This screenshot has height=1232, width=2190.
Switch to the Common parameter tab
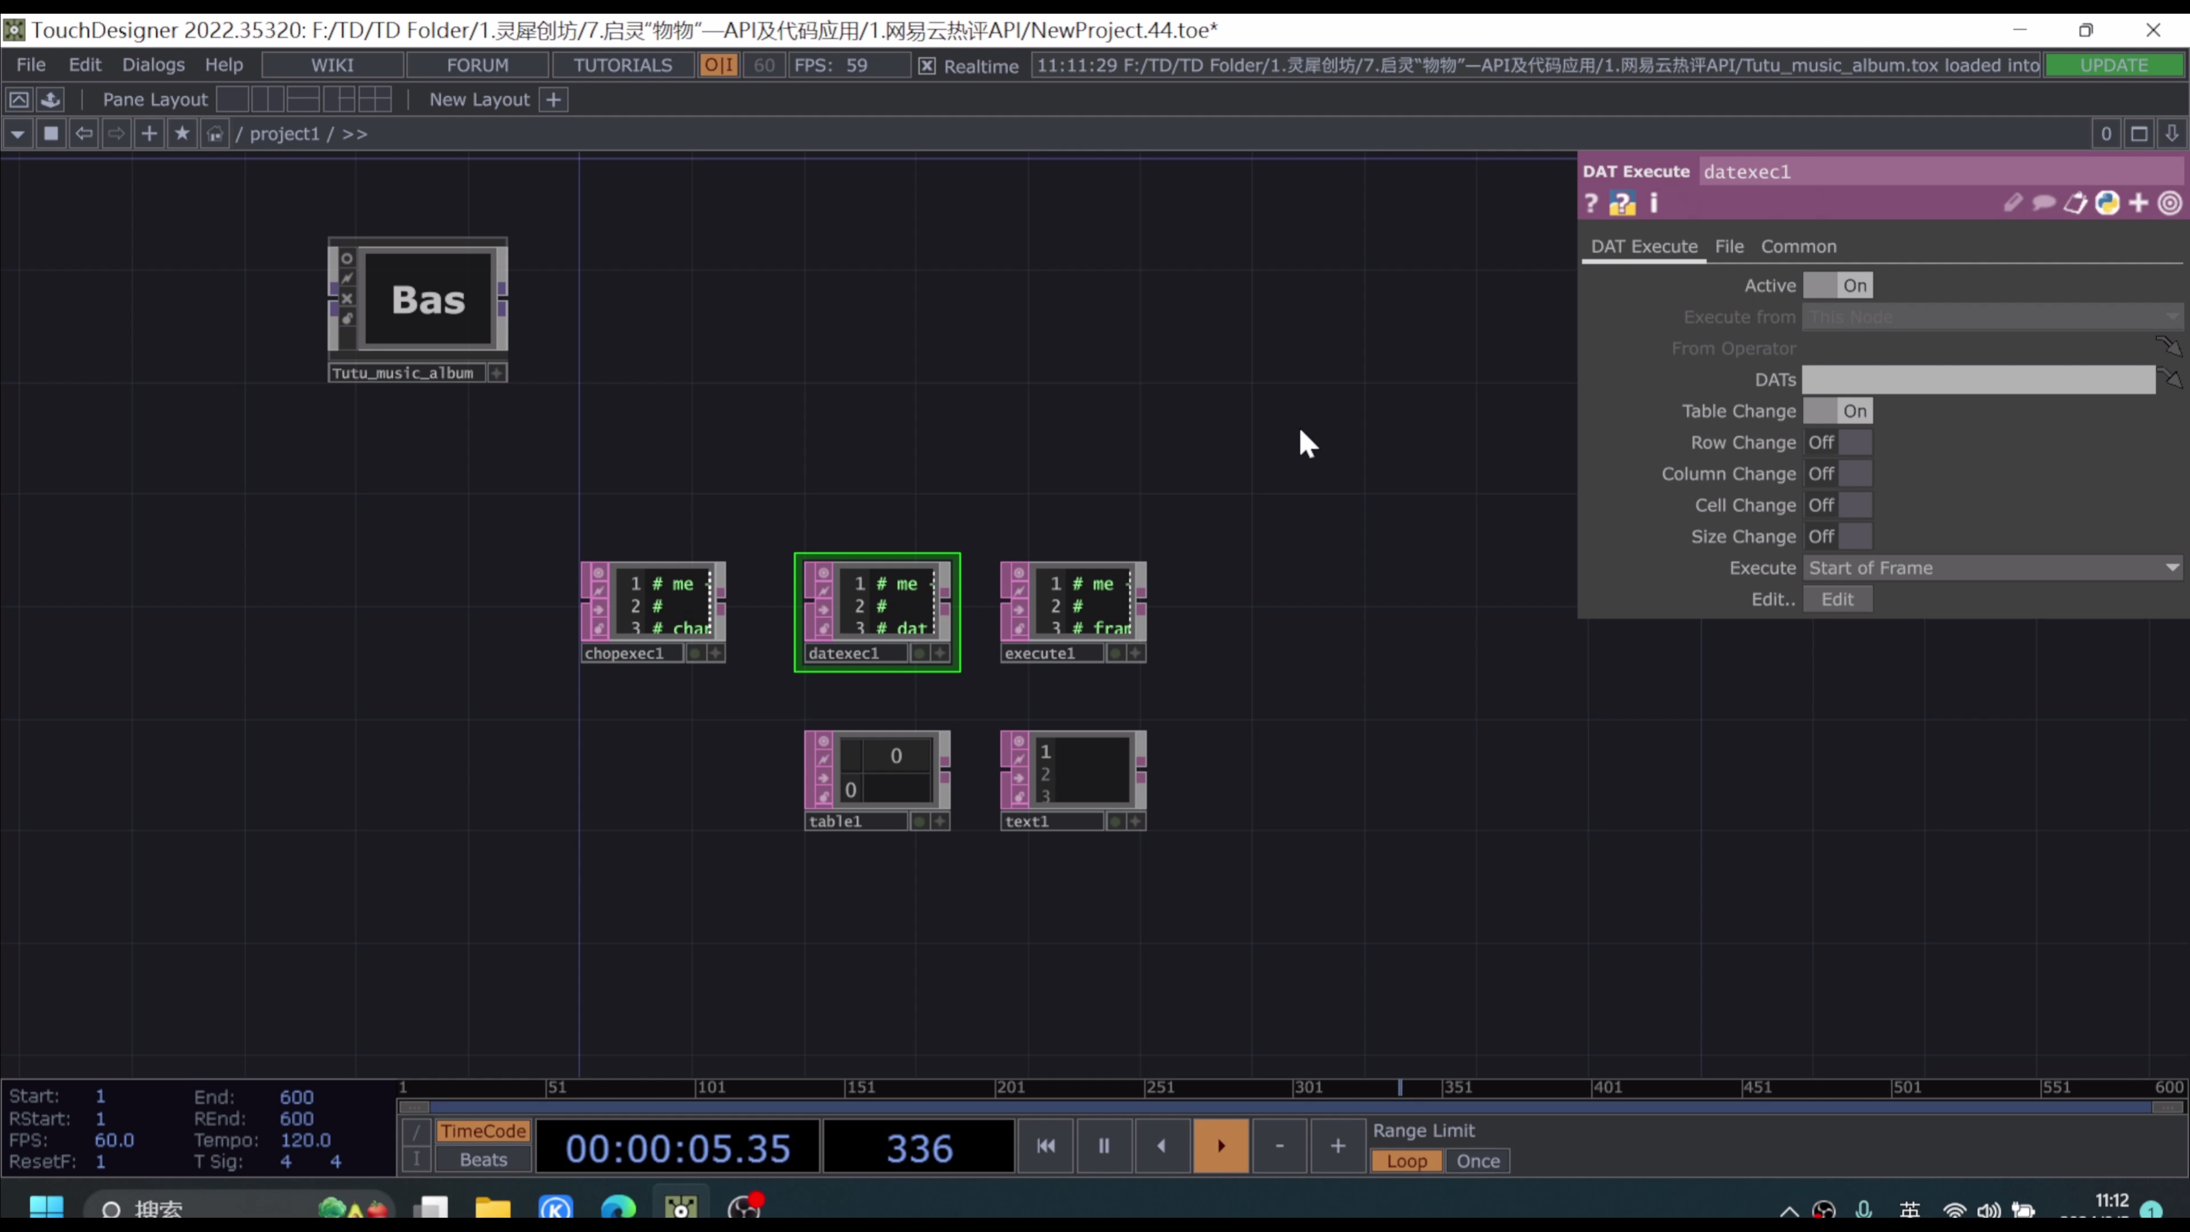pyautogui.click(x=1798, y=246)
